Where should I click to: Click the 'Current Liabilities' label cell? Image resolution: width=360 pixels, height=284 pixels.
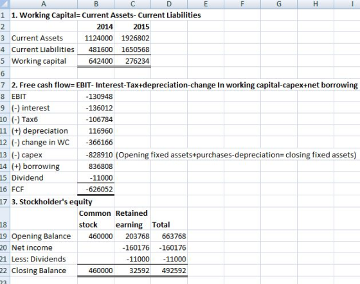click(44, 49)
